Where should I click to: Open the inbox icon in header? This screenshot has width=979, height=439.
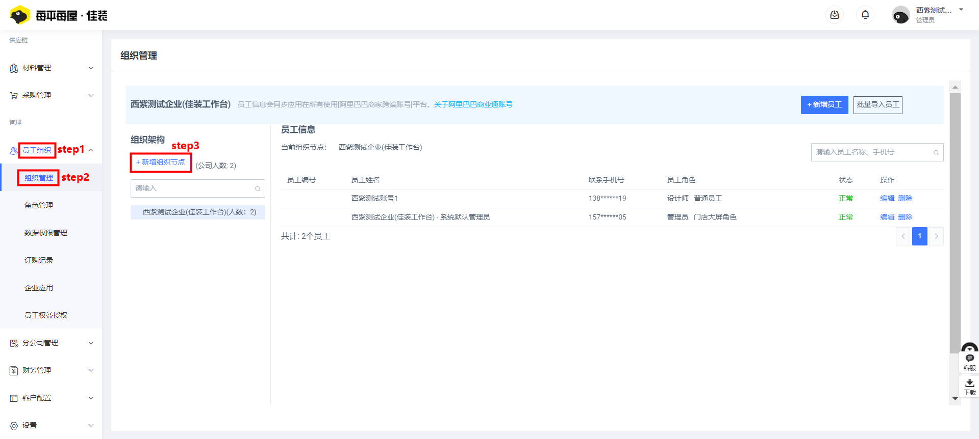click(x=835, y=15)
